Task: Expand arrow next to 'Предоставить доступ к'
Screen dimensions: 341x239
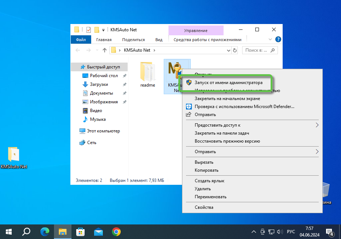Action: pyautogui.click(x=317, y=125)
